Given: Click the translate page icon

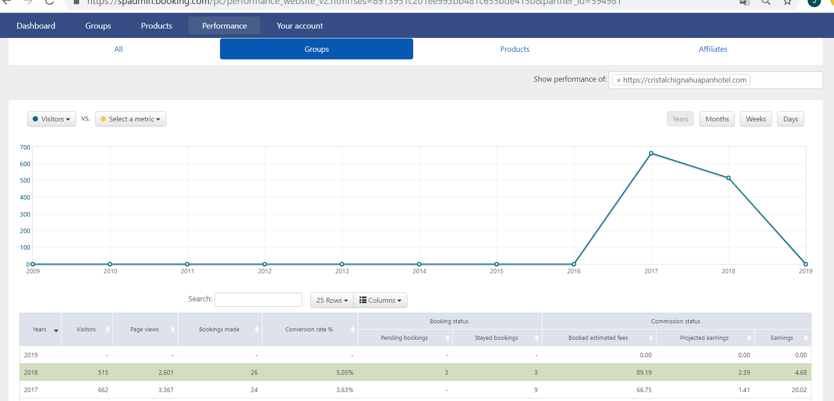Looking at the screenshot, I should 744,2.
